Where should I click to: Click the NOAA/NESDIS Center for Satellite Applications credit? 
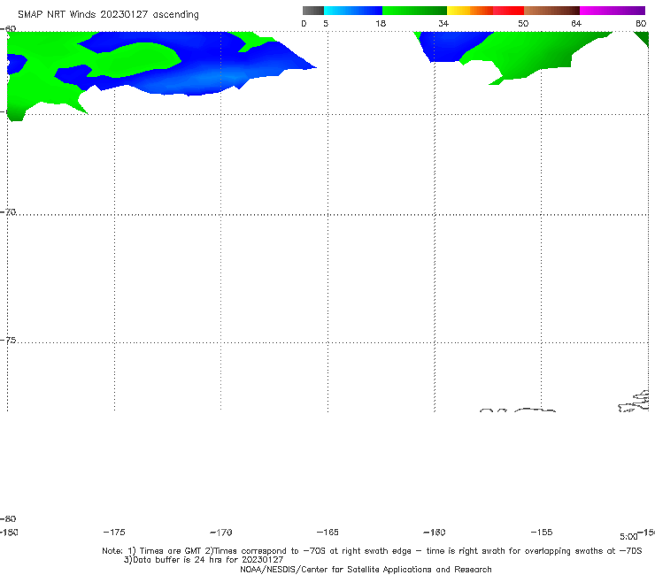coord(366,569)
